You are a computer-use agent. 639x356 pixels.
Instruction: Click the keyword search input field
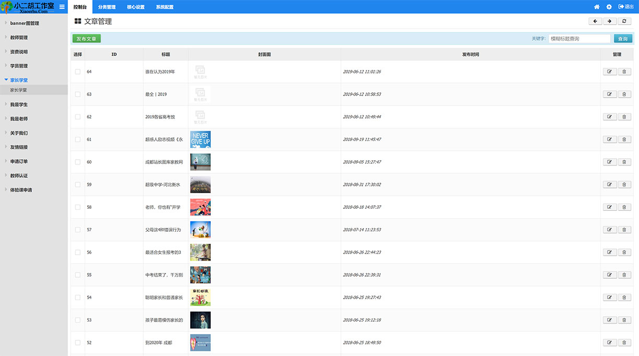[579, 38]
